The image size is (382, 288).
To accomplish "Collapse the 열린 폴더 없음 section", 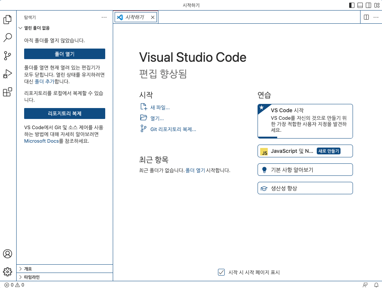I will (x=64, y=28).
